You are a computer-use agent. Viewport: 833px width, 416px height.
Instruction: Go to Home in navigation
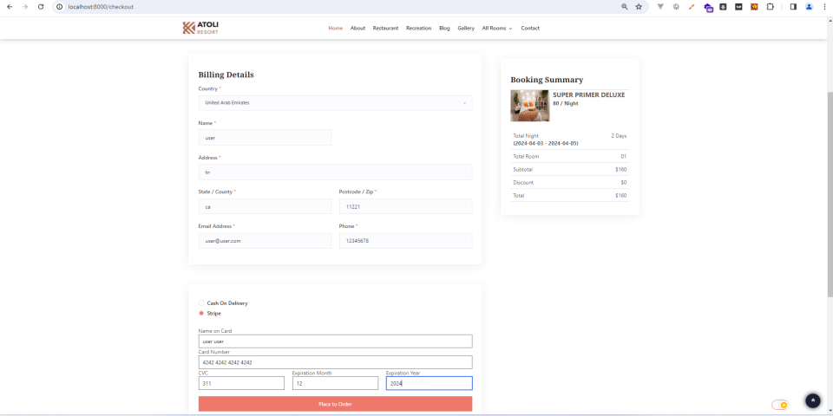(335, 28)
